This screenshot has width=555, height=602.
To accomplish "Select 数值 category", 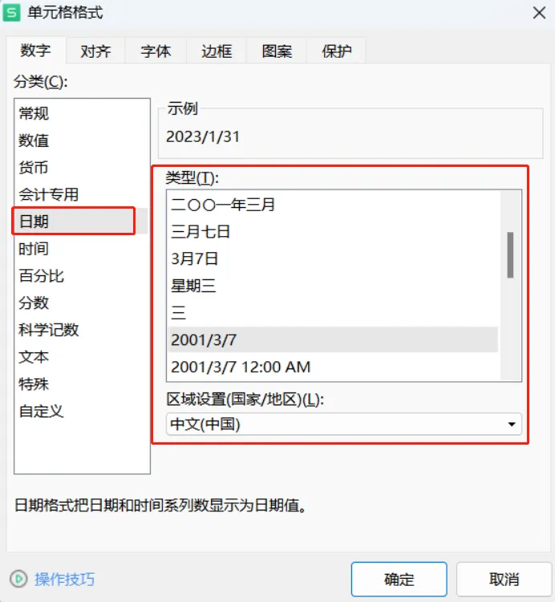I will [81, 140].
